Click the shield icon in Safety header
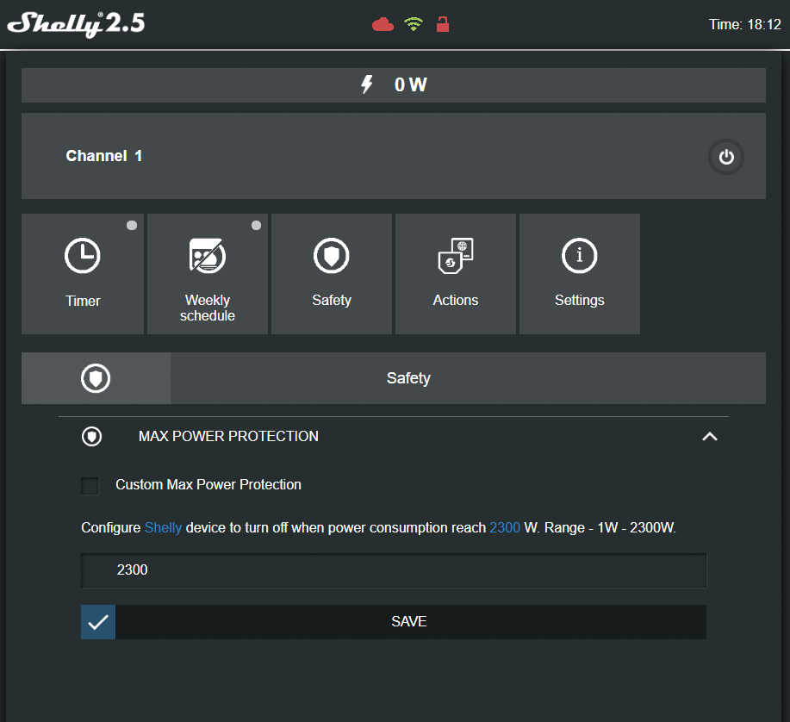 (96, 378)
